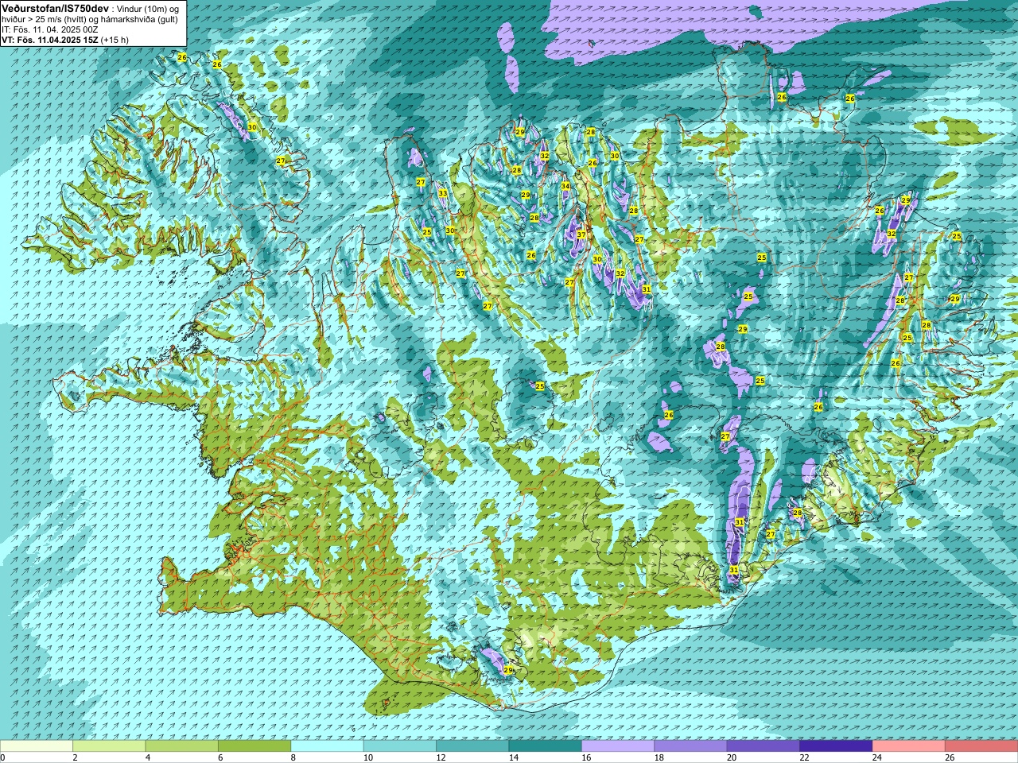This screenshot has height=763, width=1018.
Task: Click the 'VT: Fös. 11.04.2025 15Z' valid time
Action: [x=50, y=39]
